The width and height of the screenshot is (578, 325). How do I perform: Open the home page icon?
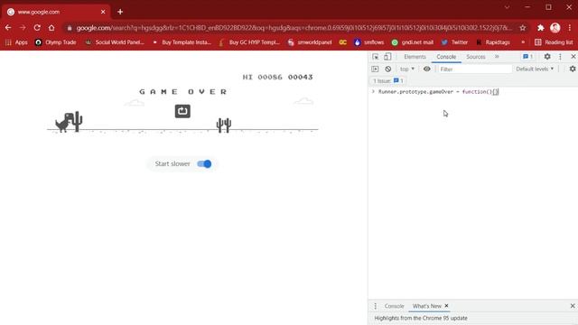point(51,28)
